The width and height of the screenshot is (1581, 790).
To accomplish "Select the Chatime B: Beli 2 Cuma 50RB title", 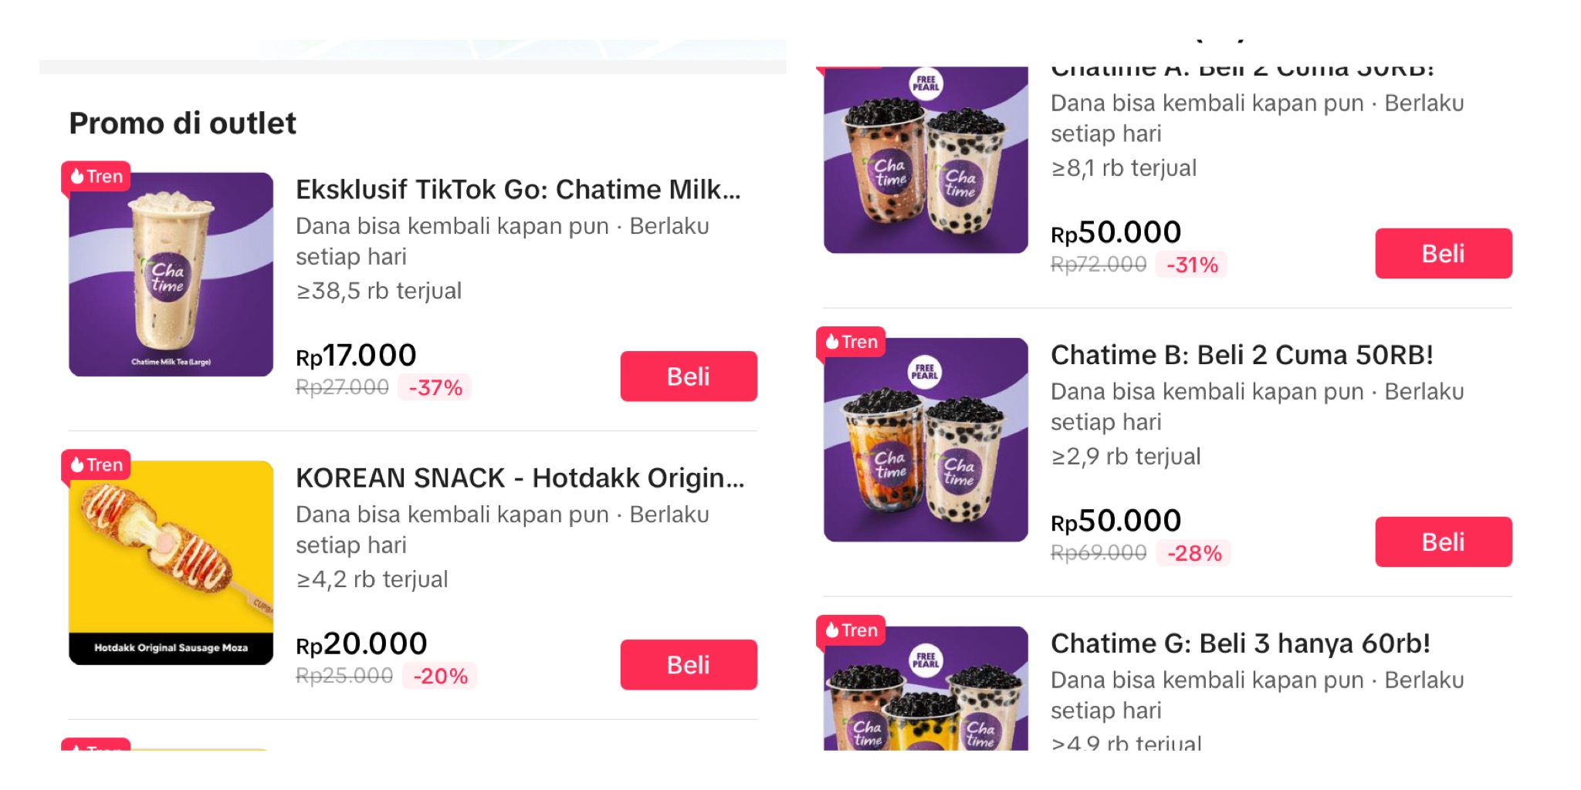I will pos(1241,355).
